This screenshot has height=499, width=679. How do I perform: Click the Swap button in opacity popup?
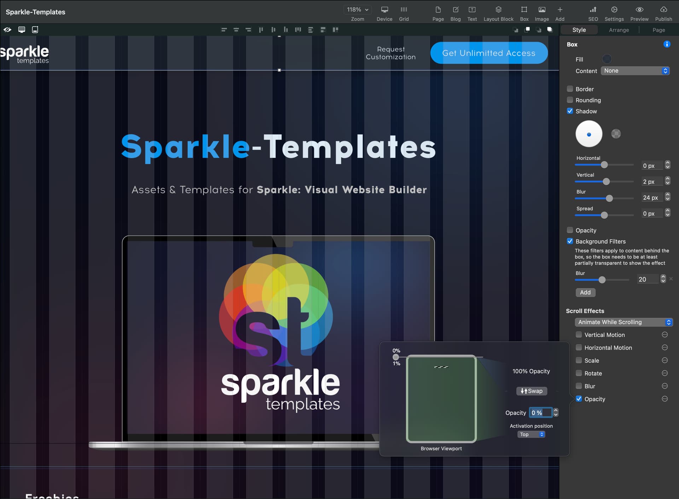coord(532,391)
